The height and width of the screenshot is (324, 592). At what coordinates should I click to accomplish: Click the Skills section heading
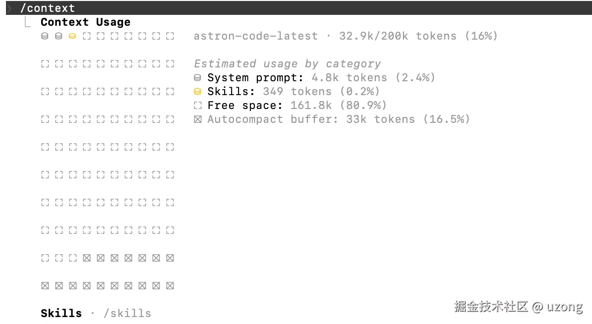click(61, 314)
